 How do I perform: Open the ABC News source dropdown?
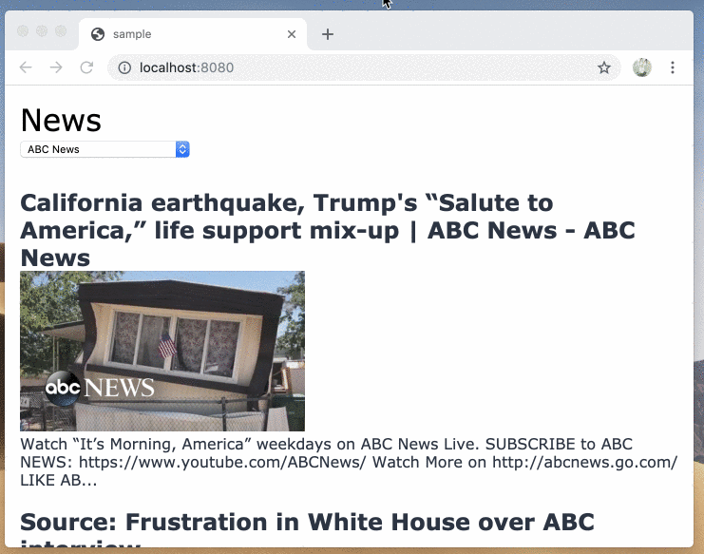point(105,149)
